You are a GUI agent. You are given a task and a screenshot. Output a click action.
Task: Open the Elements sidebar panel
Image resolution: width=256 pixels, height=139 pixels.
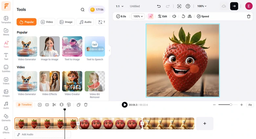tap(6, 118)
